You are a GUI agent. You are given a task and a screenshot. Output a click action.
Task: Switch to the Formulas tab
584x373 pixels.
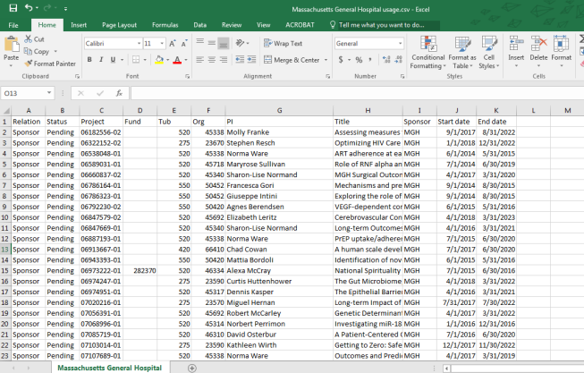165,25
